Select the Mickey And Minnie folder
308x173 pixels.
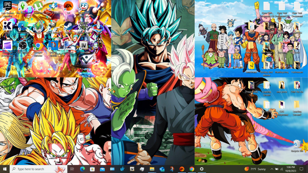[x=267, y=69]
